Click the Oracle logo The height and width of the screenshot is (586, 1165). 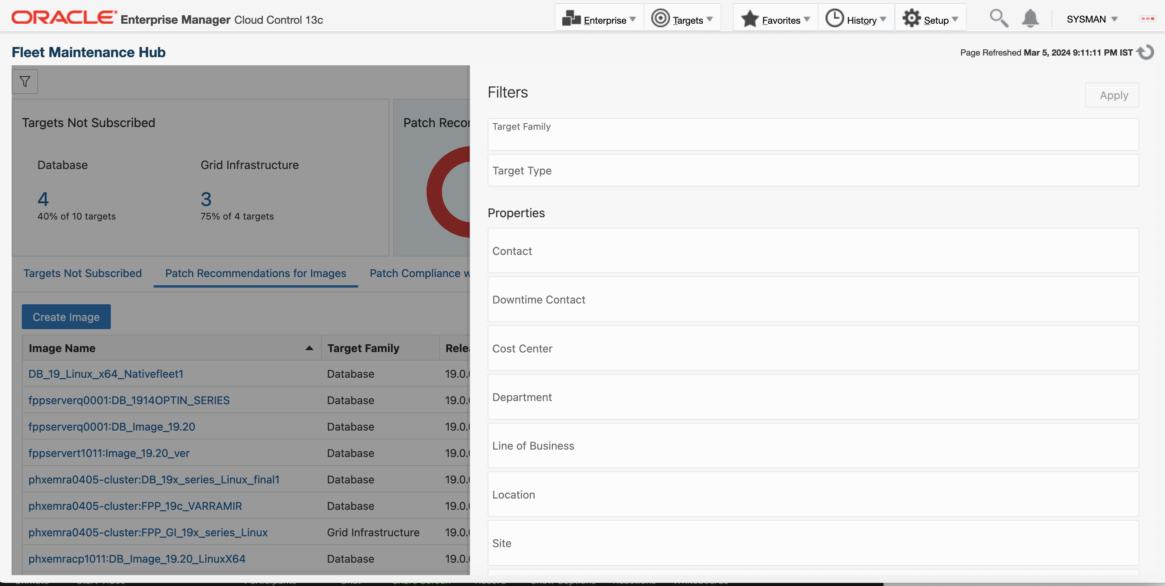click(64, 17)
